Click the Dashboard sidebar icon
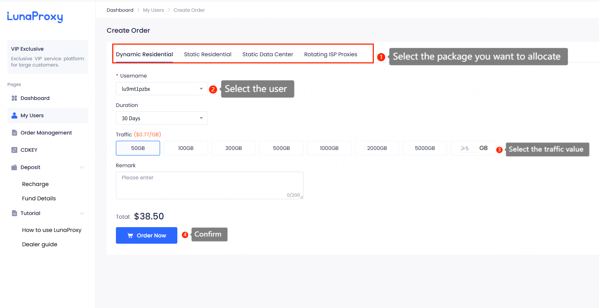Image resolution: width=599 pixels, height=308 pixels. click(14, 98)
